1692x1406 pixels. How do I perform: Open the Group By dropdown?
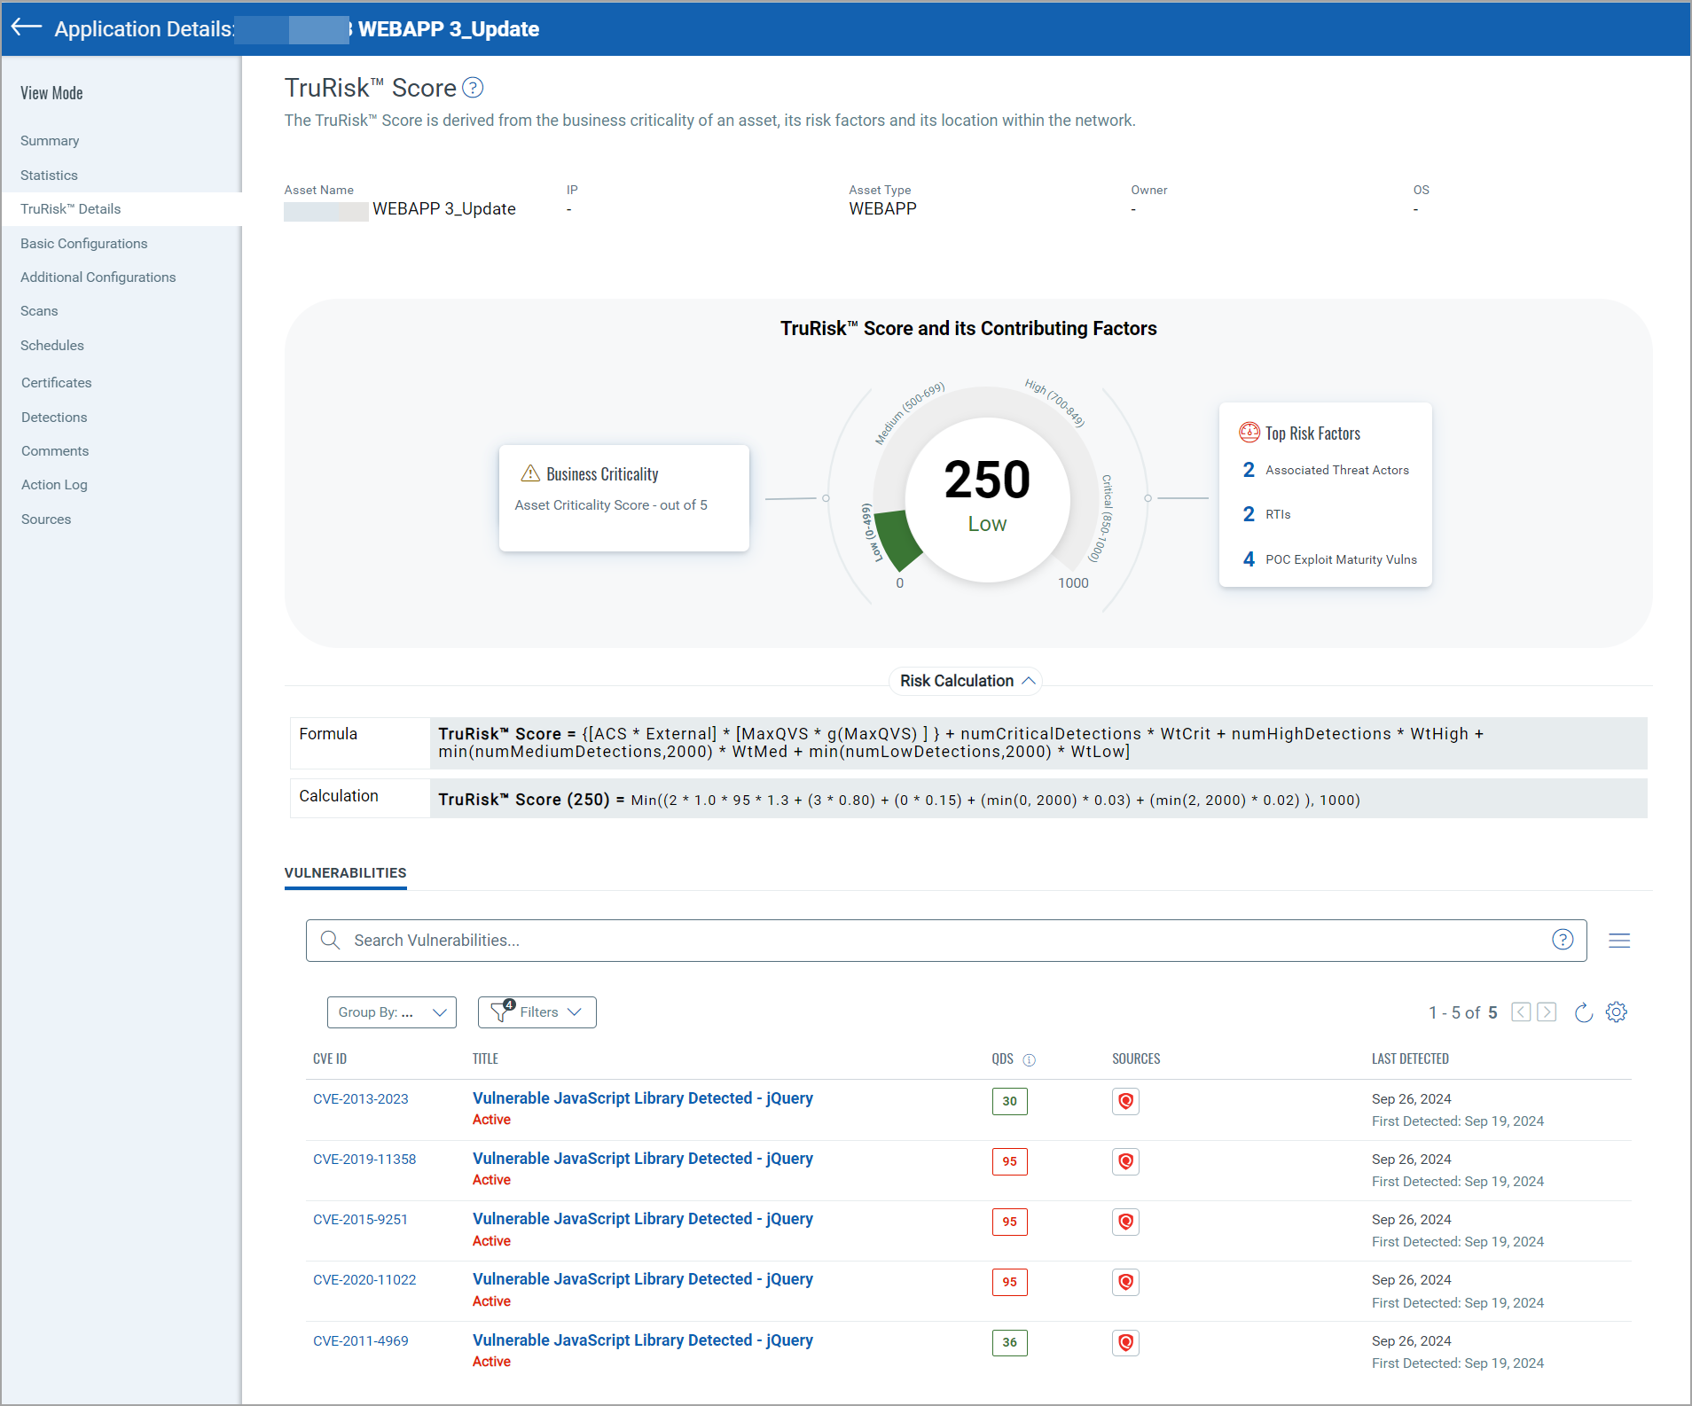coord(391,1012)
